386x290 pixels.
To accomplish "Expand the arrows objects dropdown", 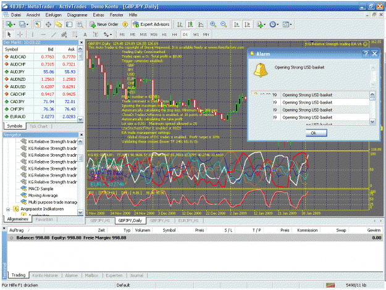I will point(111,35).
